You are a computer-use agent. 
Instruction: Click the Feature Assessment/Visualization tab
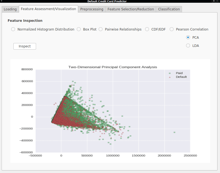[48, 9]
